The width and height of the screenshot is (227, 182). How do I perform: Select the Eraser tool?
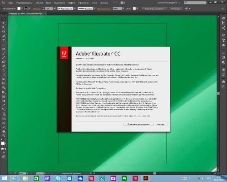click(4, 66)
